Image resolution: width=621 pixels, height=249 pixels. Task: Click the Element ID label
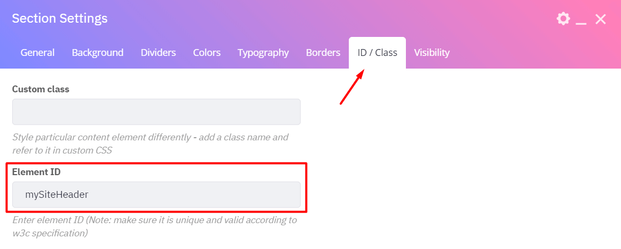(36, 173)
